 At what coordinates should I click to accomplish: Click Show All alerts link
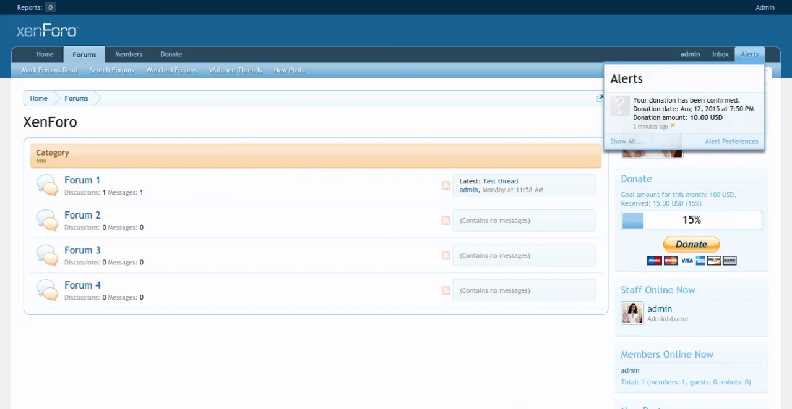click(x=626, y=141)
